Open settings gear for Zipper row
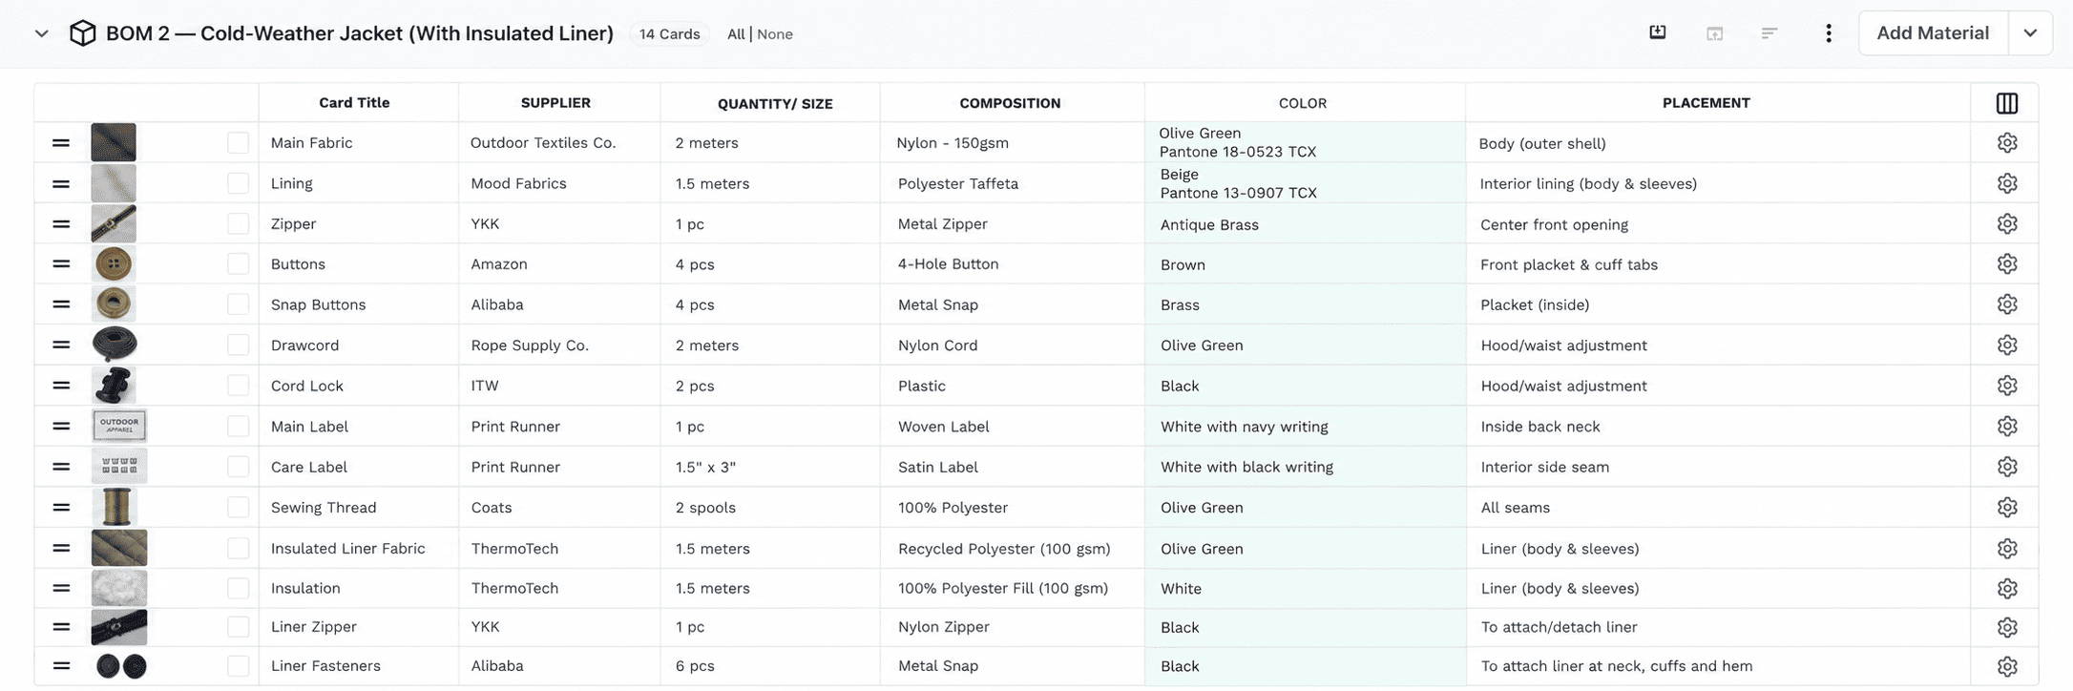 (2007, 223)
